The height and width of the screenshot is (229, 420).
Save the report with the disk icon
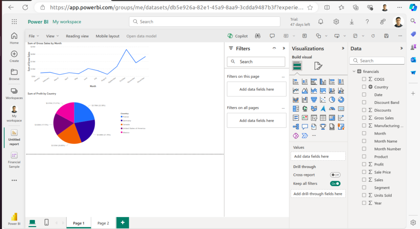click(x=386, y=36)
